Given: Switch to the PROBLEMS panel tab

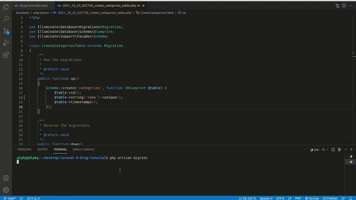Looking at the screenshot, I should click(24, 149).
